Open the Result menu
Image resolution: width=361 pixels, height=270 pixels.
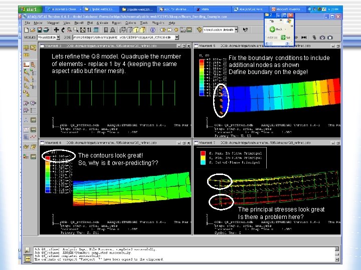[x=79, y=22]
